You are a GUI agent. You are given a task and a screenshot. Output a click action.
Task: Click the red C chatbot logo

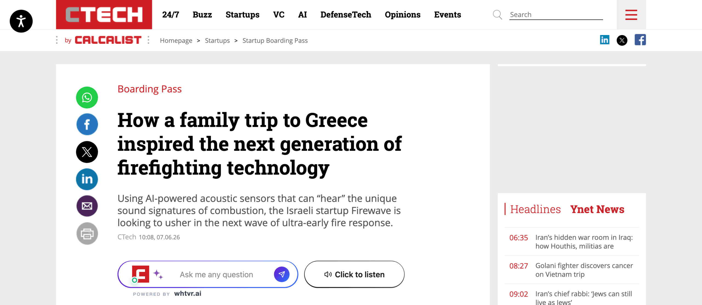click(x=140, y=274)
